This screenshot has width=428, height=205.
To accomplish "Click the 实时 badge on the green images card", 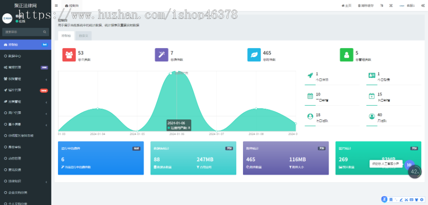I will 414,148.
